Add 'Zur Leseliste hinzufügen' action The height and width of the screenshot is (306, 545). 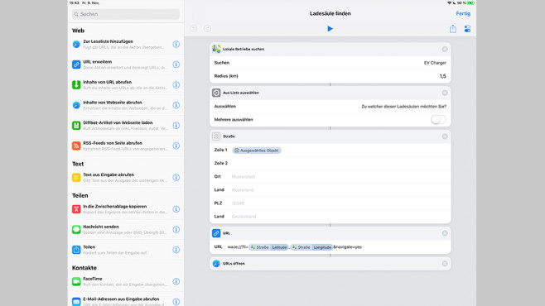click(125, 44)
